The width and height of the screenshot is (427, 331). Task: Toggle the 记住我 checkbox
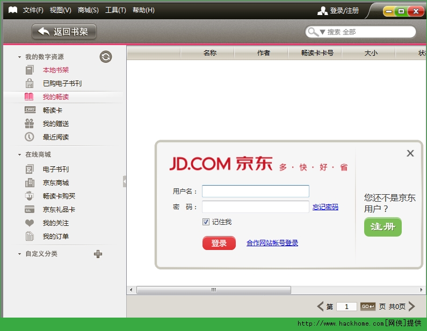click(206, 222)
